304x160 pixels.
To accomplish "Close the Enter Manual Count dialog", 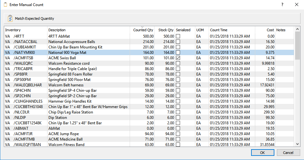I will pyautogui.click(x=297, y=4).
